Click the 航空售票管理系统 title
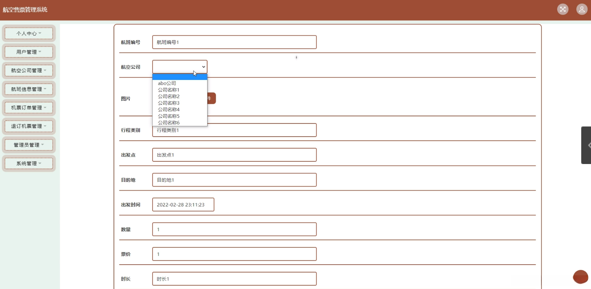Image resolution: width=591 pixels, height=289 pixels. pyautogui.click(x=25, y=10)
